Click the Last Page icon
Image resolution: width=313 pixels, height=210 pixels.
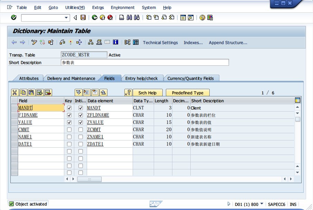point(171,18)
